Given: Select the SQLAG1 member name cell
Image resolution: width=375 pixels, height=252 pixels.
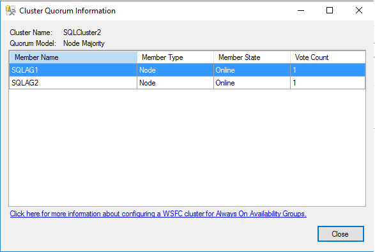Looking at the screenshot, I should pyautogui.click(x=73, y=70).
